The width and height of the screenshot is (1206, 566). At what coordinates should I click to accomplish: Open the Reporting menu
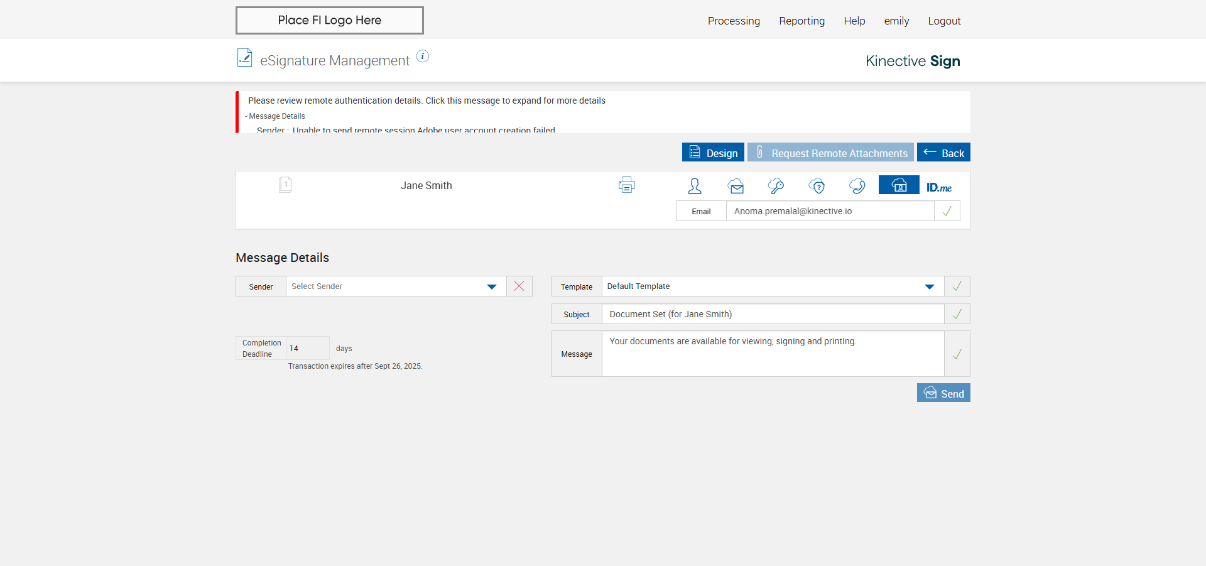tap(802, 21)
